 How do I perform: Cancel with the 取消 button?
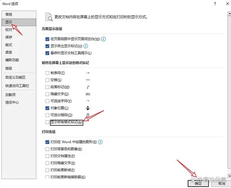(x=222, y=183)
